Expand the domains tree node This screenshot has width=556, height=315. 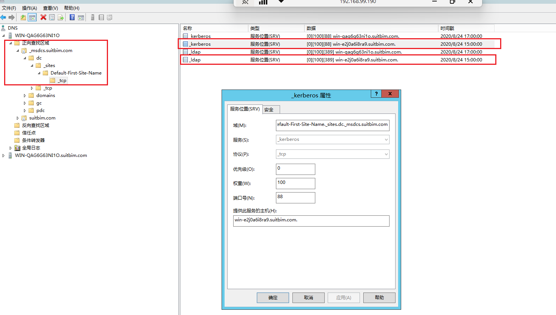point(25,96)
